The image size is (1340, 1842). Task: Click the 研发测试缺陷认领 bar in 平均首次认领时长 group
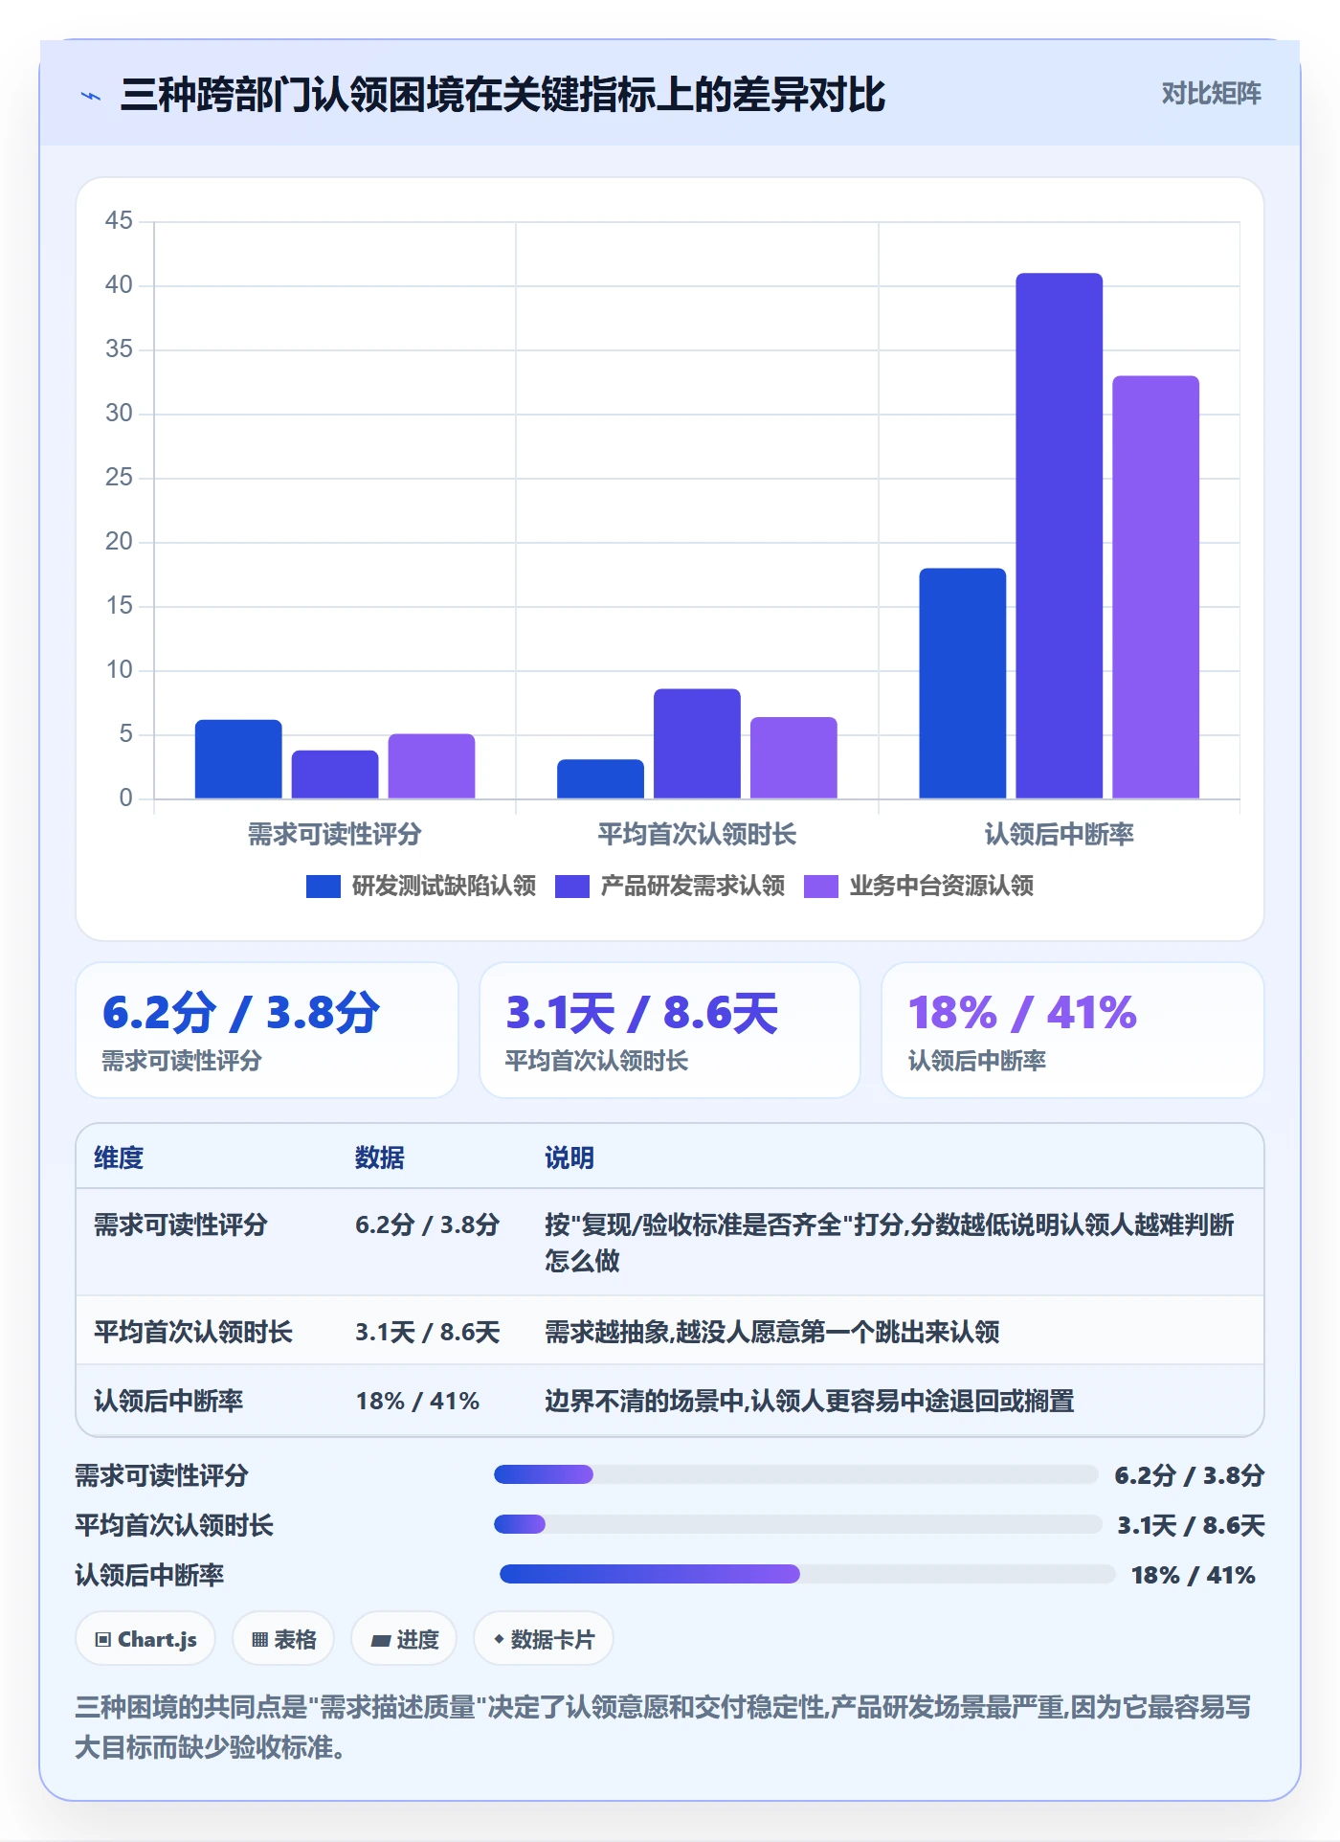[600, 778]
